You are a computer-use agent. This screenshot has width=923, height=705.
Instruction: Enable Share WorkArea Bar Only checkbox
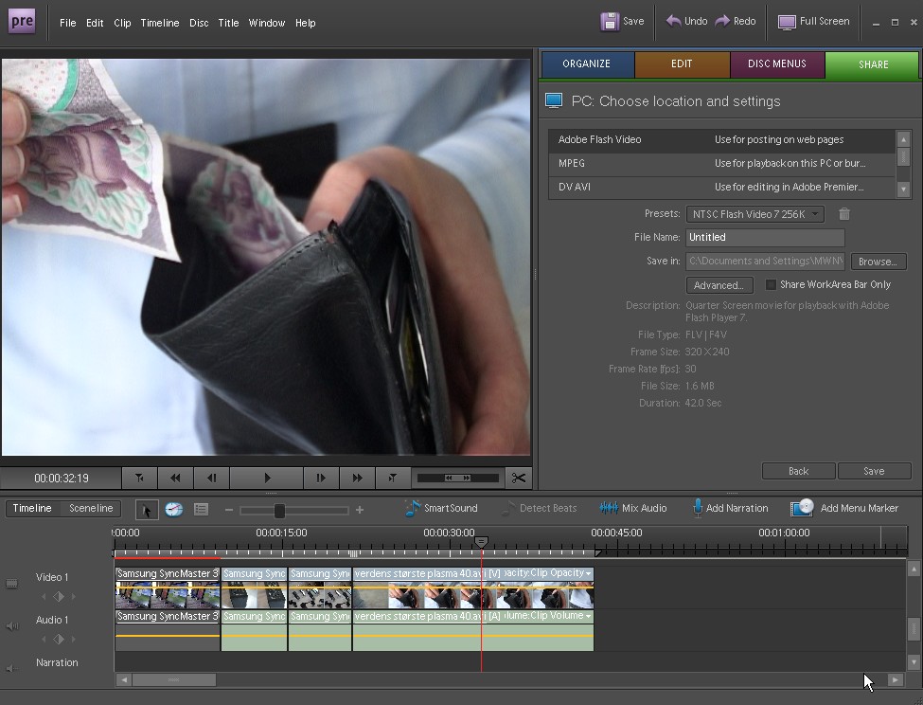coord(771,285)
